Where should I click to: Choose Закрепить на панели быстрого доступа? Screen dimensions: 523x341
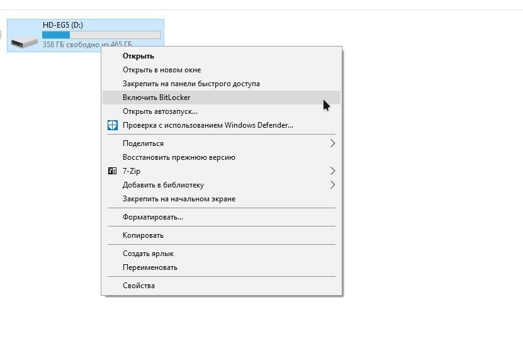tap(222, 84)
